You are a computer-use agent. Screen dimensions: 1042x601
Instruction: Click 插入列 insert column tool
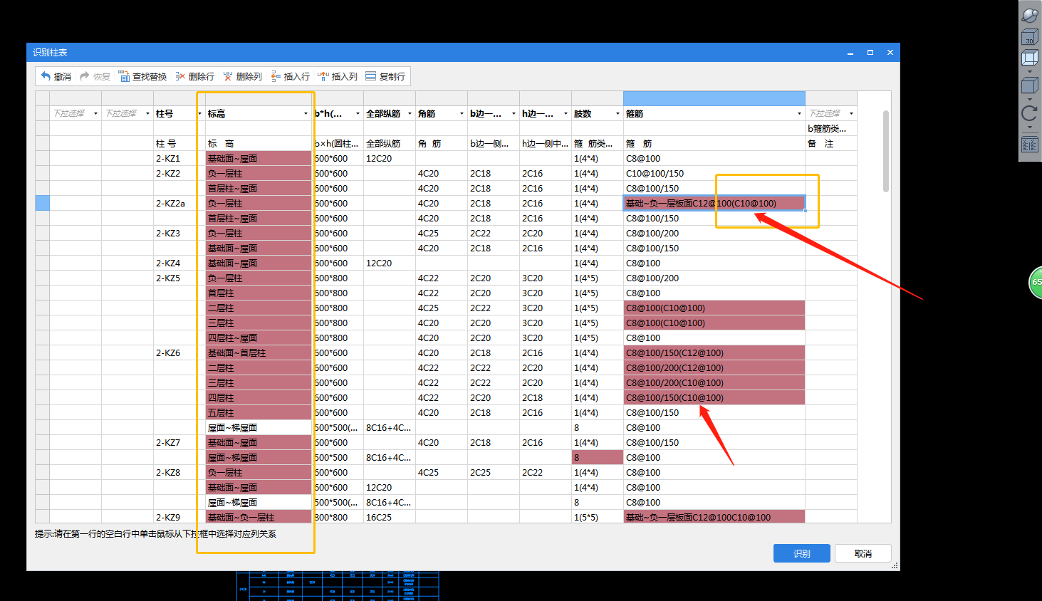tap(338, 76)
